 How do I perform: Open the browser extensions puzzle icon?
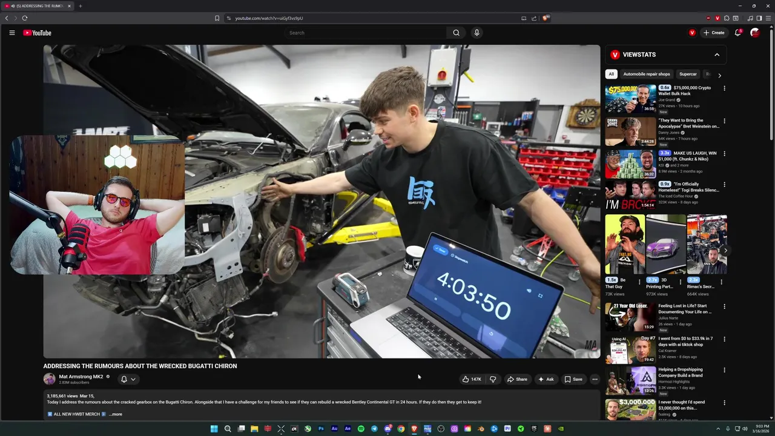727,18
